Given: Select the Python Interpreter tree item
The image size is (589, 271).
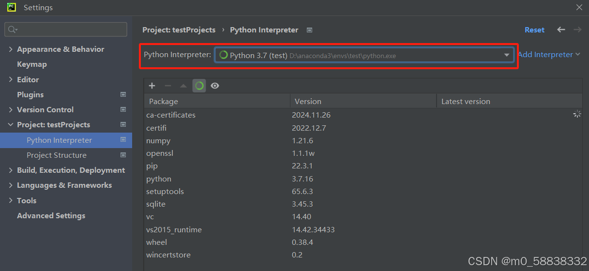Looking at the screenshot, I should click(66, 140).
